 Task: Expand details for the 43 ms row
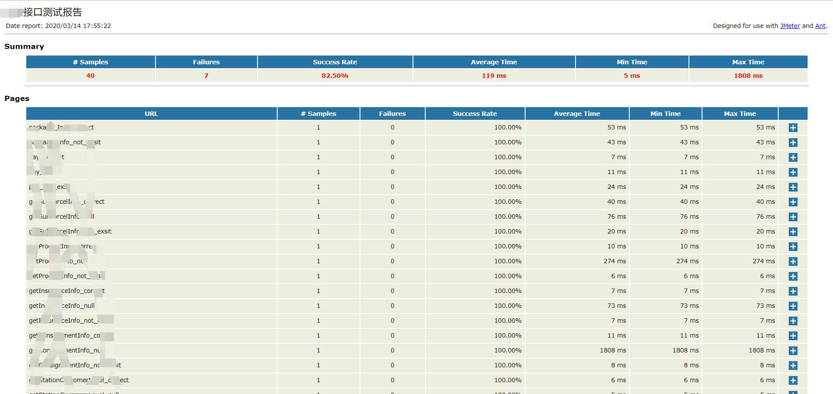point(793,143)
